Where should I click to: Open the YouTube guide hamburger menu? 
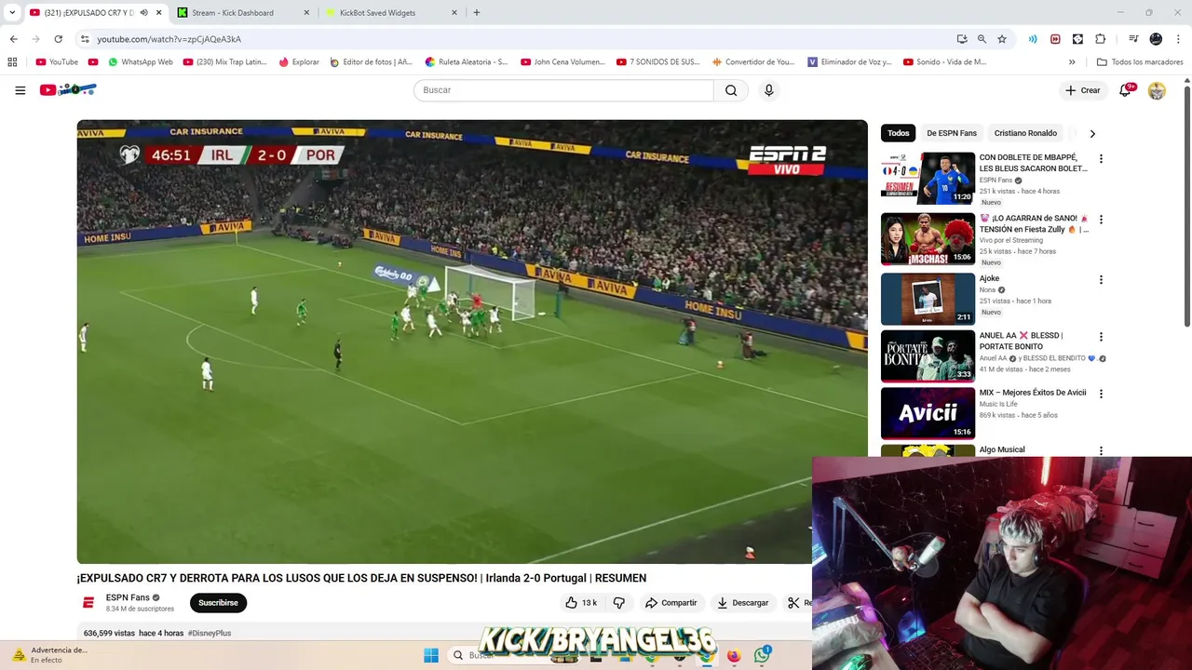pyautogui.click(x=20, y=90)
